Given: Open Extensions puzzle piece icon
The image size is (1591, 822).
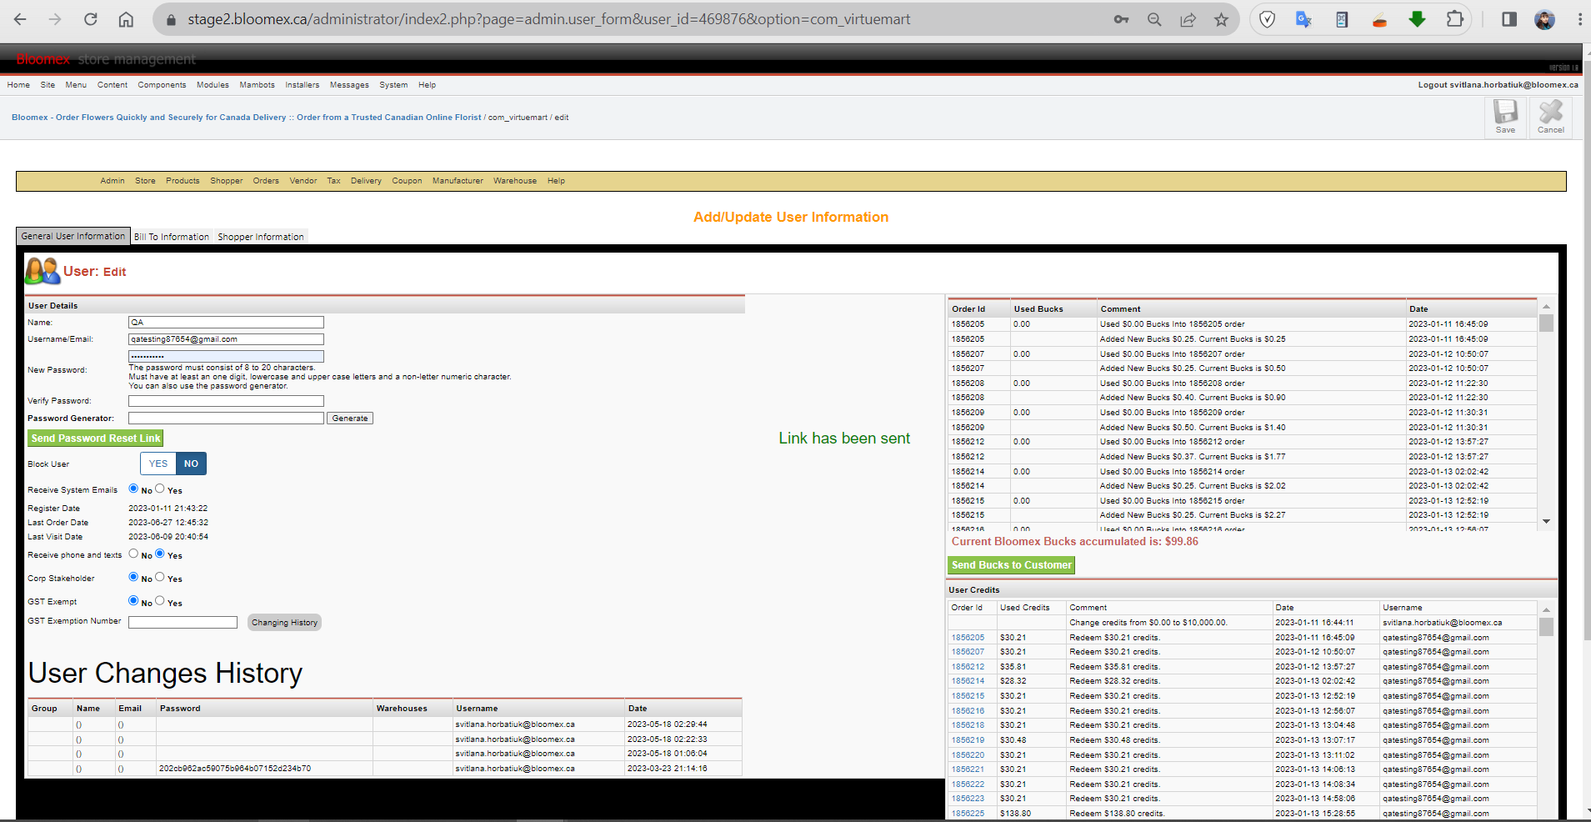Looking at the screenshot, I should point(1454,19).
